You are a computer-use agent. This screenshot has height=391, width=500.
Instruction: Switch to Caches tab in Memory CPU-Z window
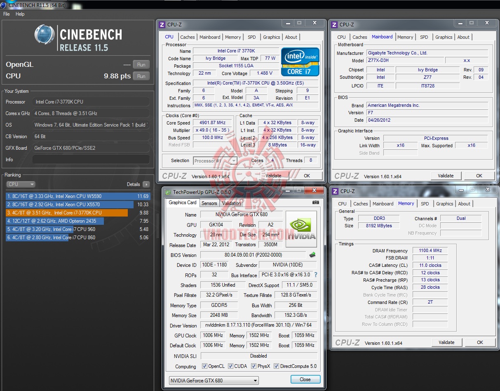point(361,204)
